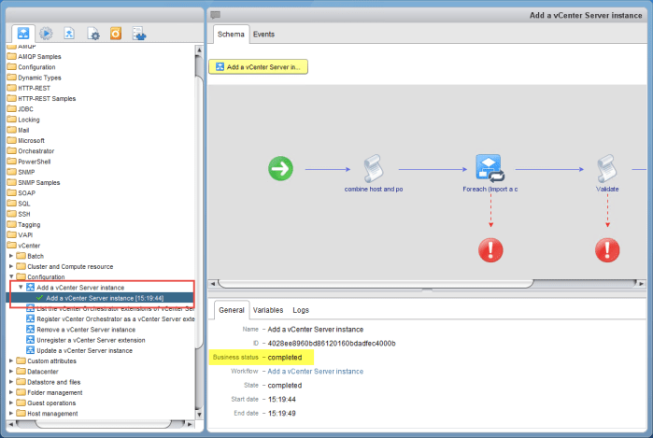
Task: Expand the Folder management folder
Action: pos(11,392)
